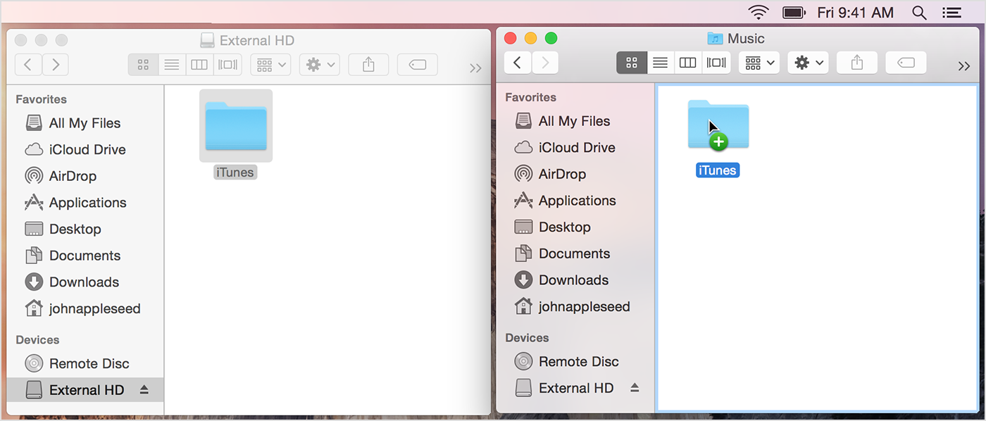Switch Music window to list view
This screenshot has width=986, height=421.
point(660,63)
